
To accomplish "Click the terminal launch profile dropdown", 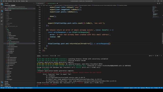I will coord(154,56).
